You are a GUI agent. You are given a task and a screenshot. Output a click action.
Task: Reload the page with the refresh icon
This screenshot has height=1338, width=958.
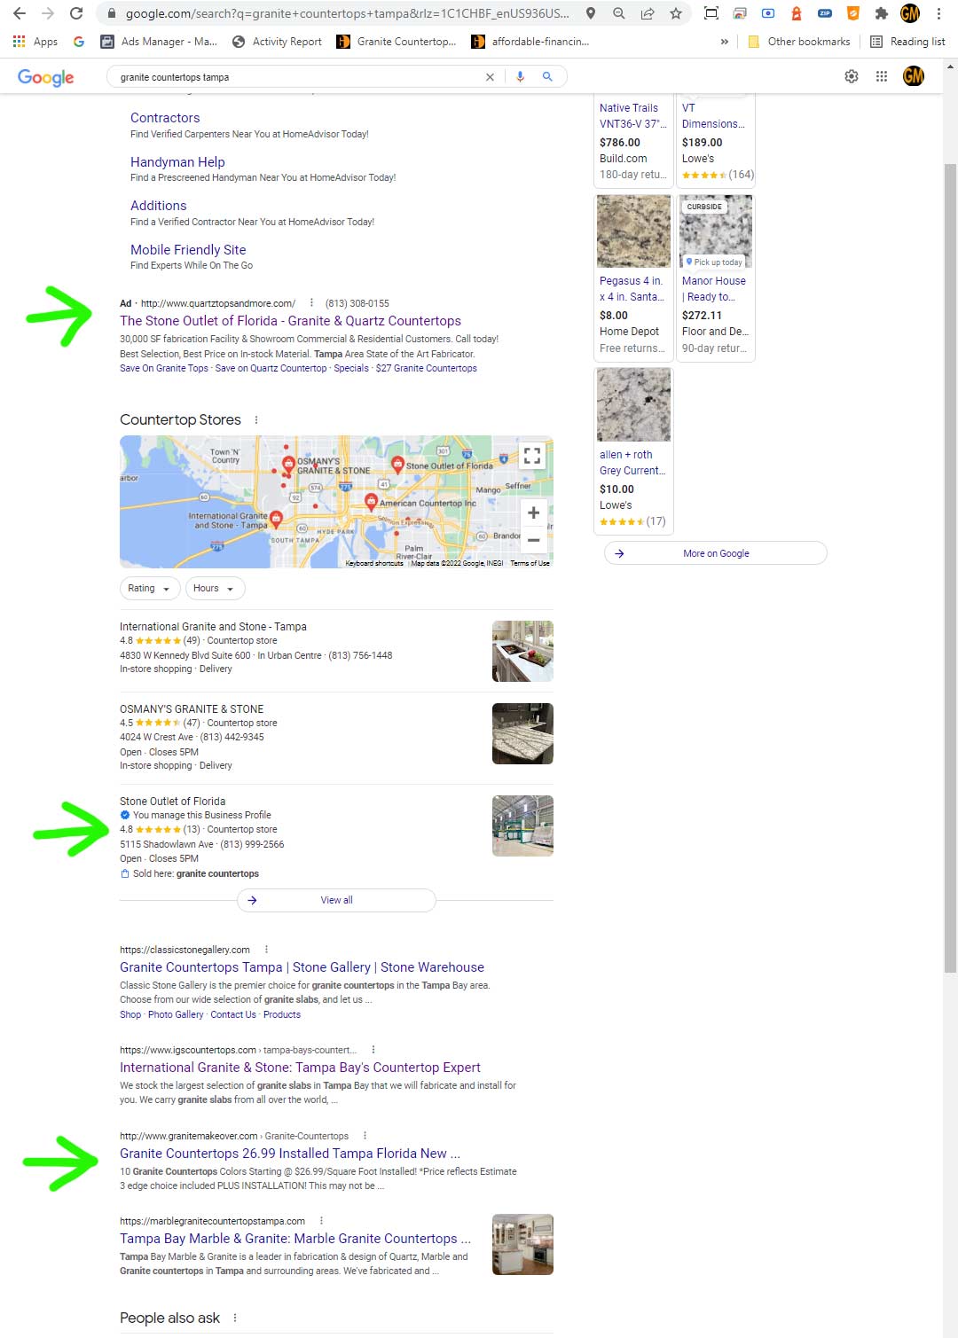click(76, 13)
